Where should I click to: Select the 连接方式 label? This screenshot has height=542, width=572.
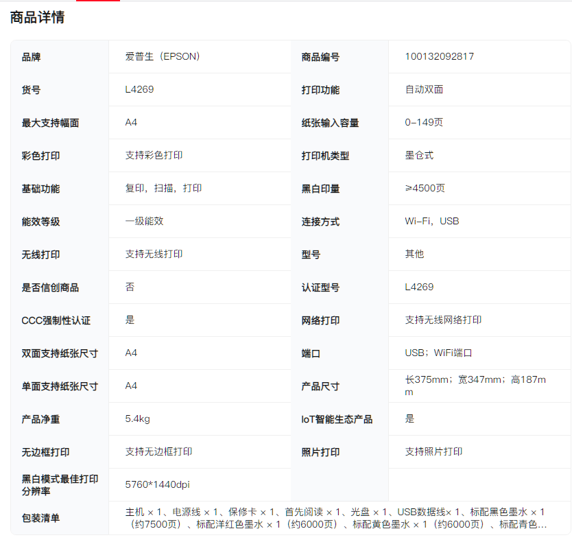pyautogui.click(x=320, y=222)
